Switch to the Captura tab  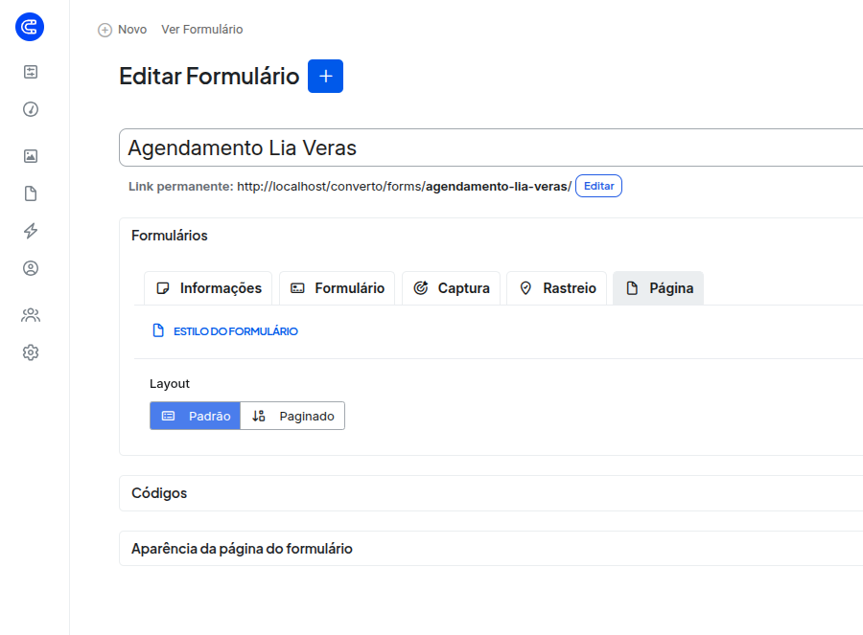pos(452,288)
